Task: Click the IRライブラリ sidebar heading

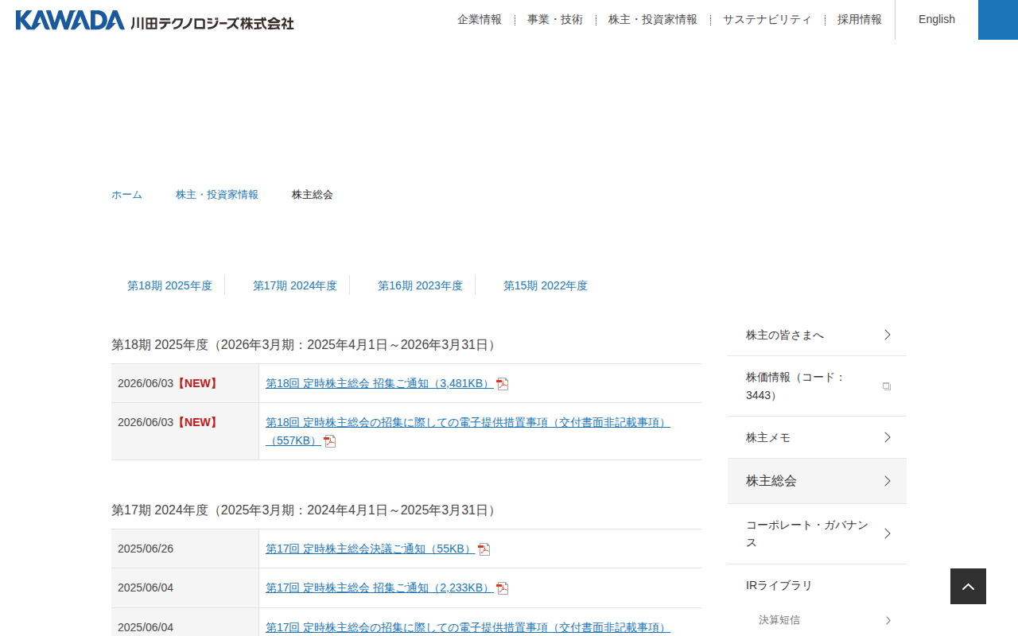Action: coord(779,585)
